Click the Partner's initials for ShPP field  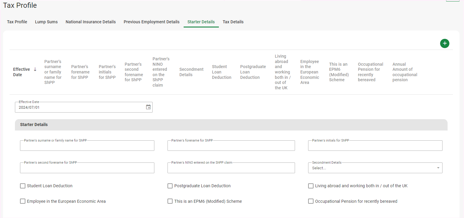click(x=375, y=146)
